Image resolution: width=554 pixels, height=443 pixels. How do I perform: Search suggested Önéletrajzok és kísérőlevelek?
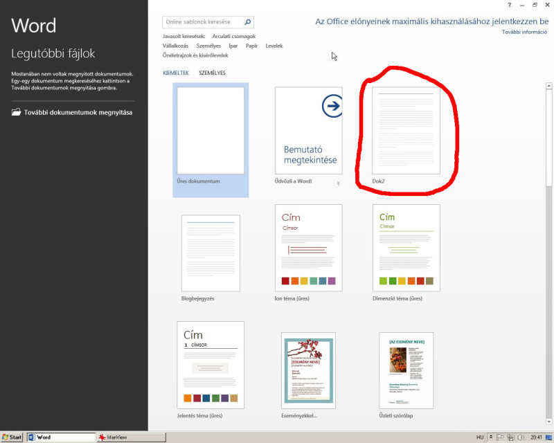click(x=195, y=55)
